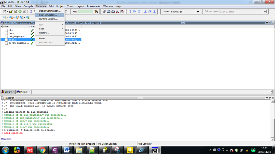Click the Open file folder icon
Viewport: 275px width, 154px height.
tap(11, 12)
